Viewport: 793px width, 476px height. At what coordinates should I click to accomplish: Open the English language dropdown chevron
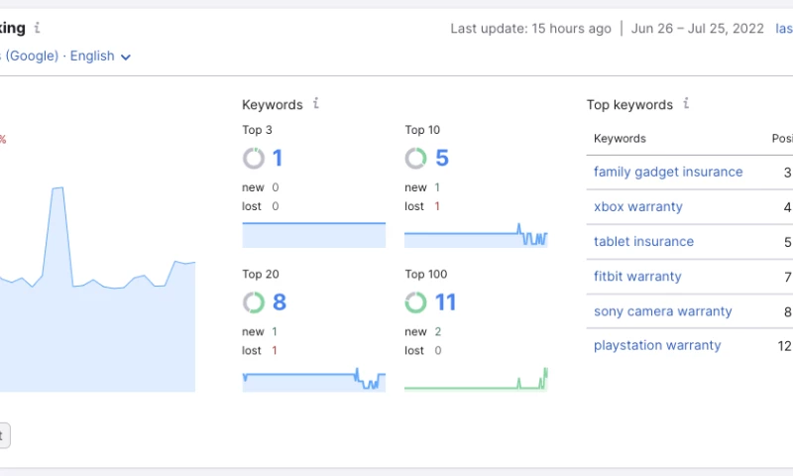(x=126, y=58)
